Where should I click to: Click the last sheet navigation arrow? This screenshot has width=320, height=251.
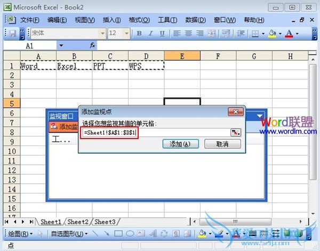[x=31, y=222]
